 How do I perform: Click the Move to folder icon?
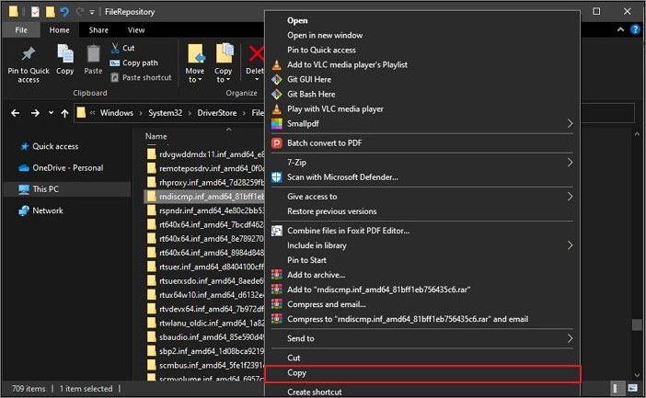tap(195, 54)
